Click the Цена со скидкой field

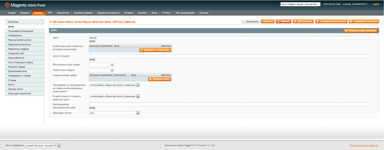click(229, 56)
